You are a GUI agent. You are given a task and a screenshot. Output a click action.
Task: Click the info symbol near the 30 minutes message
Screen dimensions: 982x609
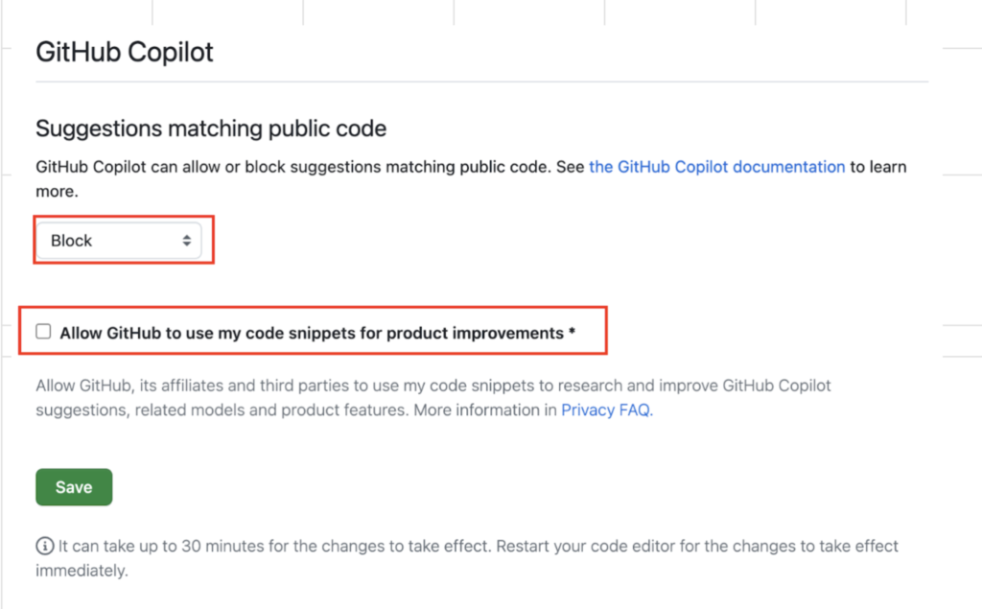click(x=43, y=546)
